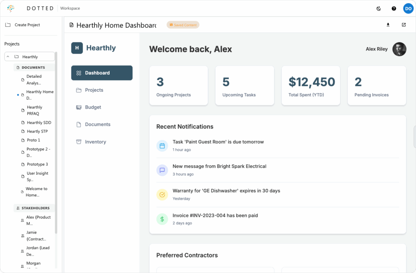Screen dimensions: 416x273
Task: Go to the Inventory menu item
Action: [95, 142]
